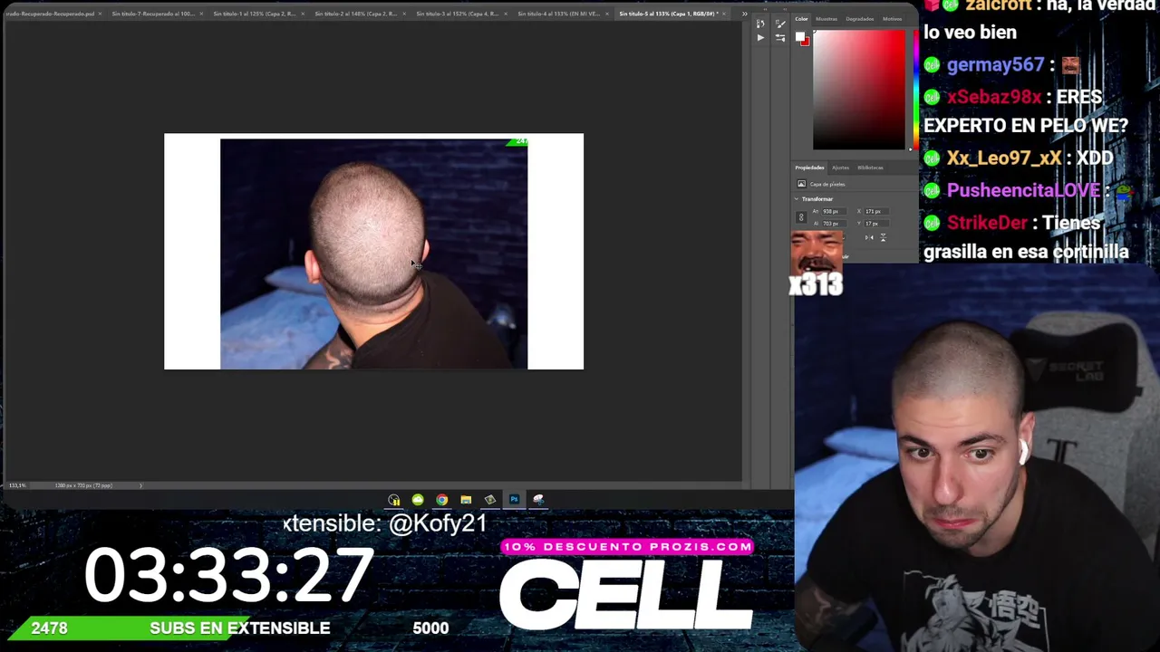This screenshot has height=652, width=1160.
Task: Switch to the Muestras tab
Action: (826, 19)
